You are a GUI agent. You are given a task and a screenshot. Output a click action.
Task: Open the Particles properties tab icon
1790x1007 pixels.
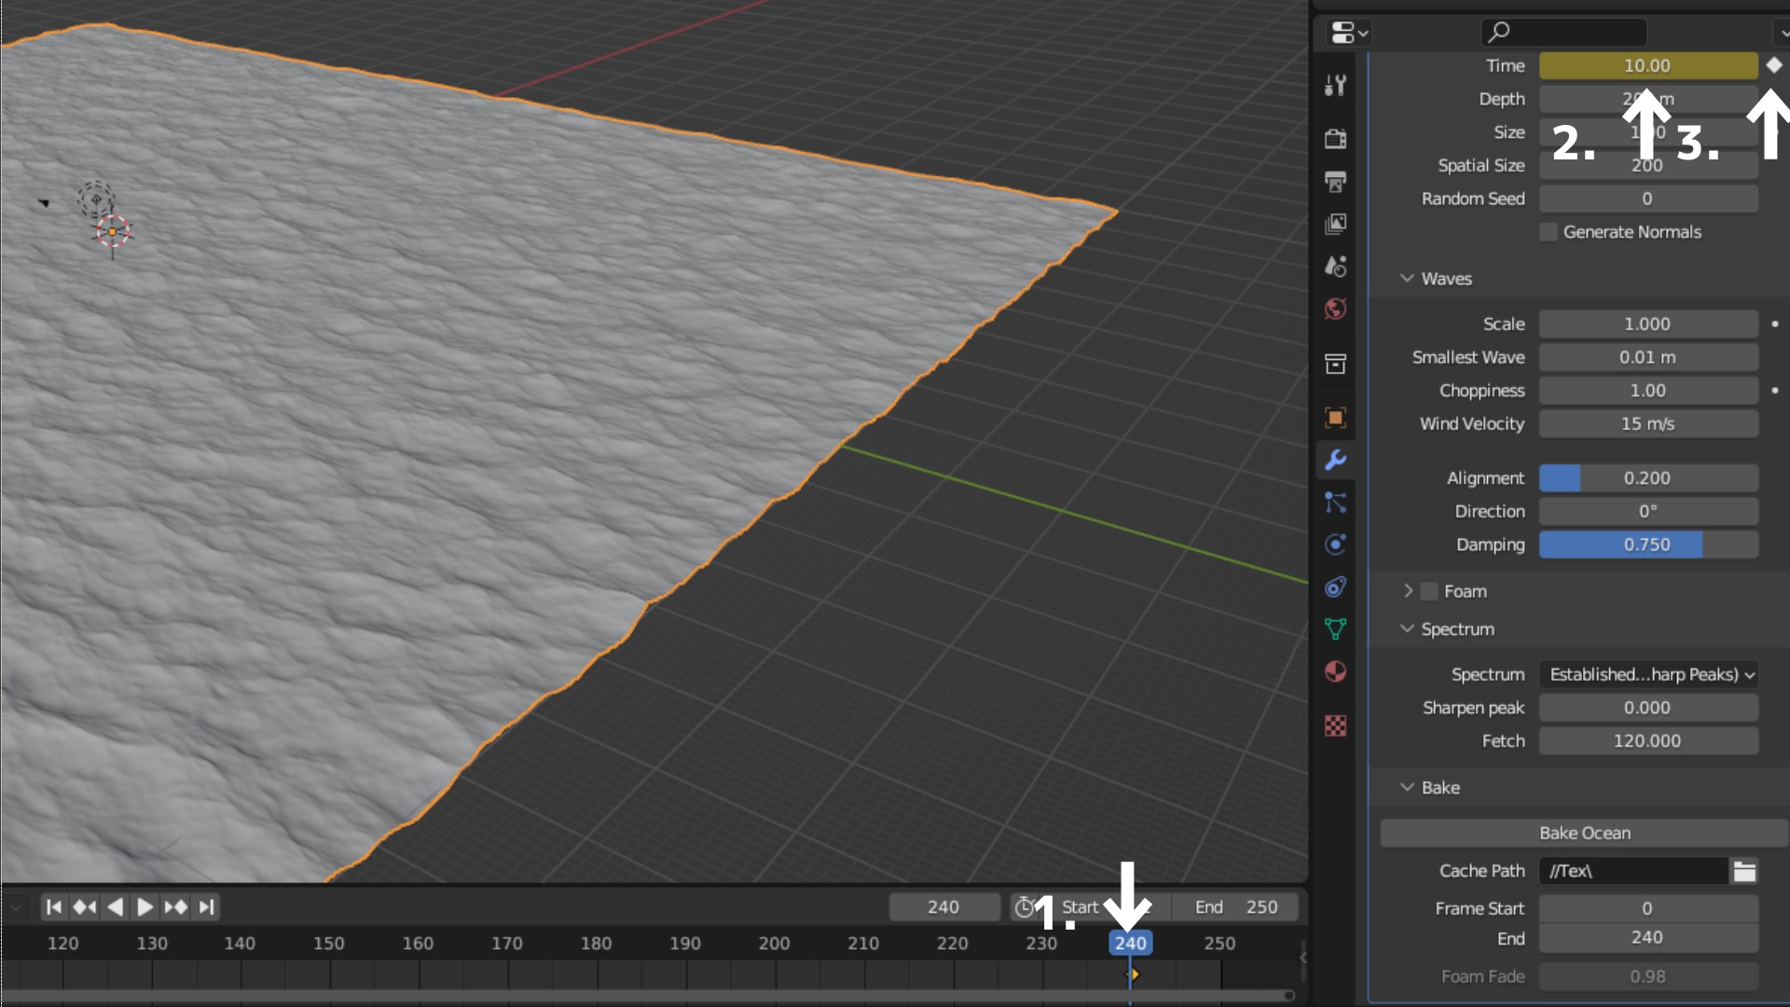pyautogui.click(x=1335, y=503)
